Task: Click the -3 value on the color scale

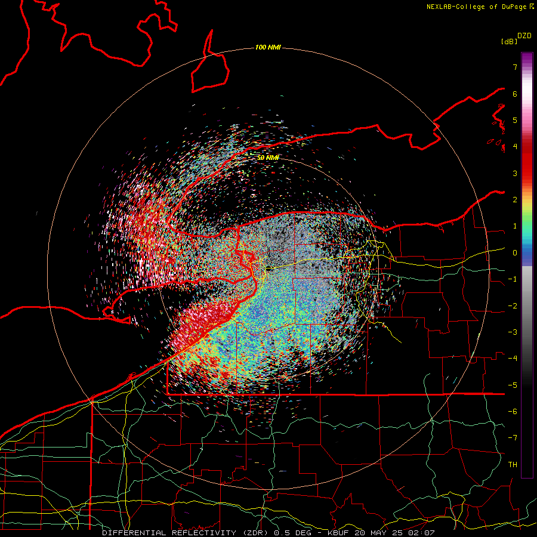Action: (x=513, y=332)
